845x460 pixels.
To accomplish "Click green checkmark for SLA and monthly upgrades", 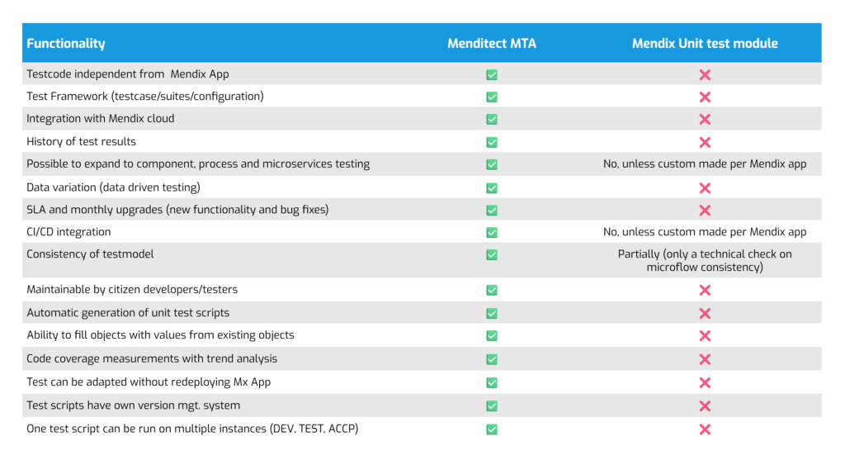I will (x=492, y=211).
